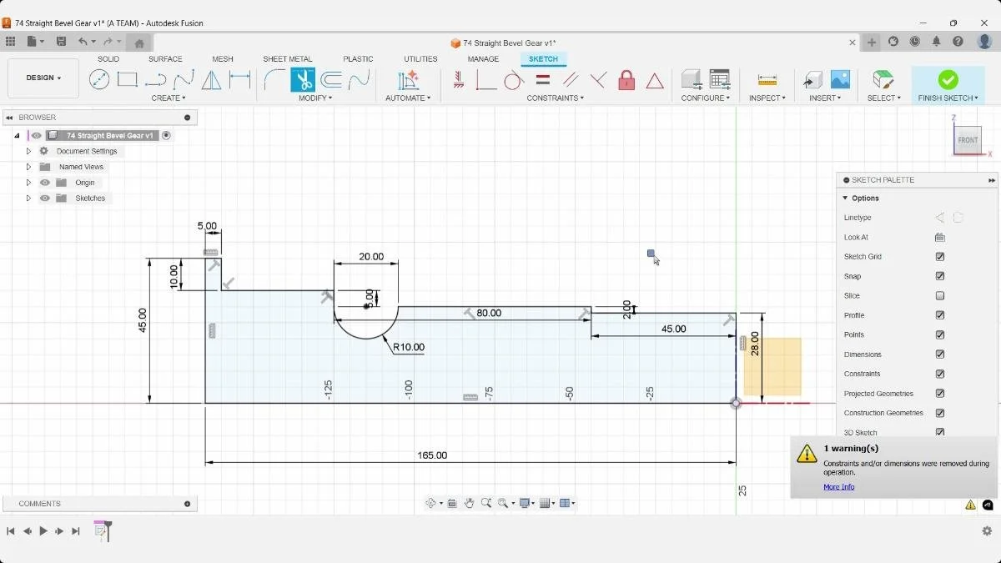Screen dimensions: 1001x563
Task: Select the Offset tool
Action: (x=331, y=80)
